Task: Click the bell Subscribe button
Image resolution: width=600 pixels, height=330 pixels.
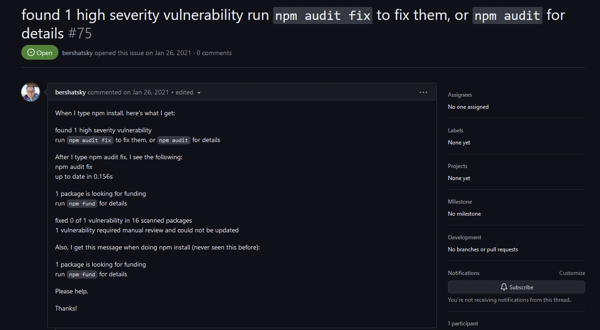Action: pyautogui.click(x=516, y=287)
